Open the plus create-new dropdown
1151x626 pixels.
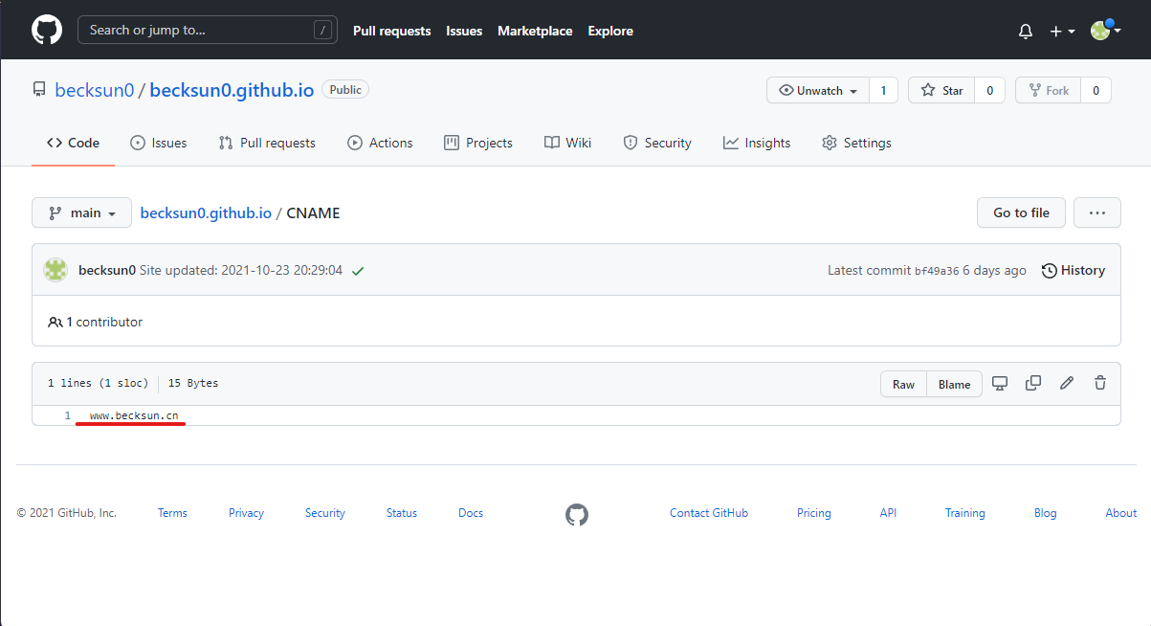click(x=1061, y=32)
